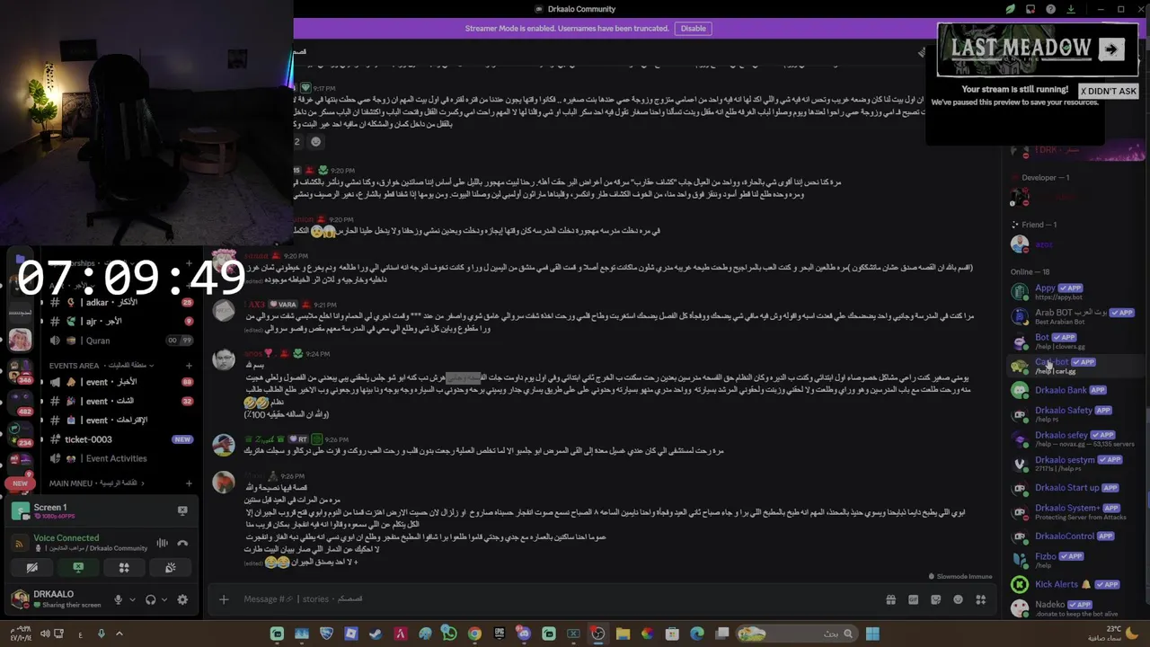
Task: Open microphone input options dropdown
Action: (132, 599)
